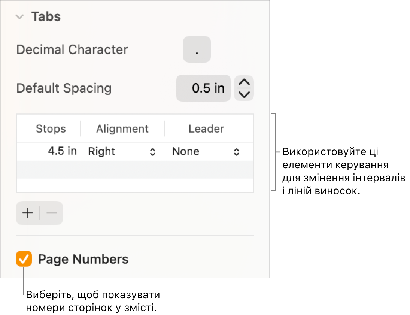The height and width of the screenshot is (315, 410).
Task: Open the Right alignment dropdown
Action: (x=122, y=152)
